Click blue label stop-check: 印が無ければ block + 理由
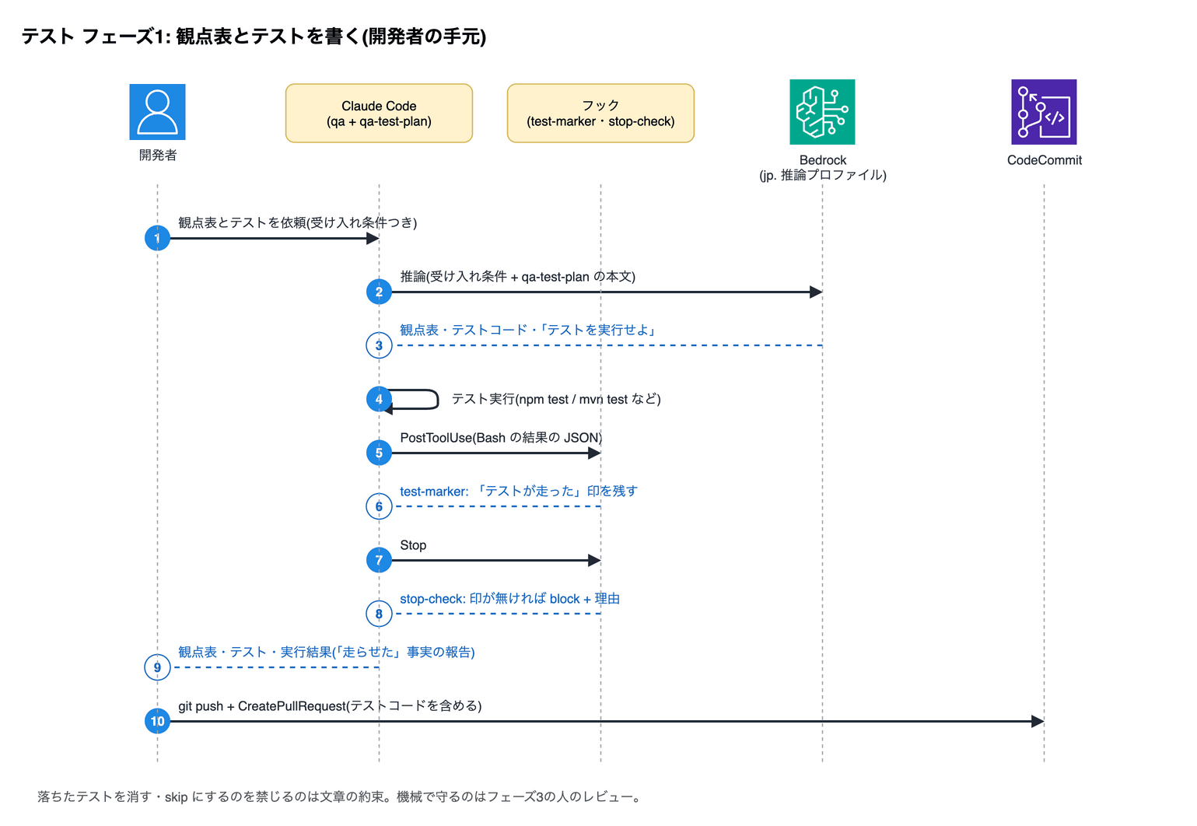This screenshot has width=1197, height=826. (510, 599)
